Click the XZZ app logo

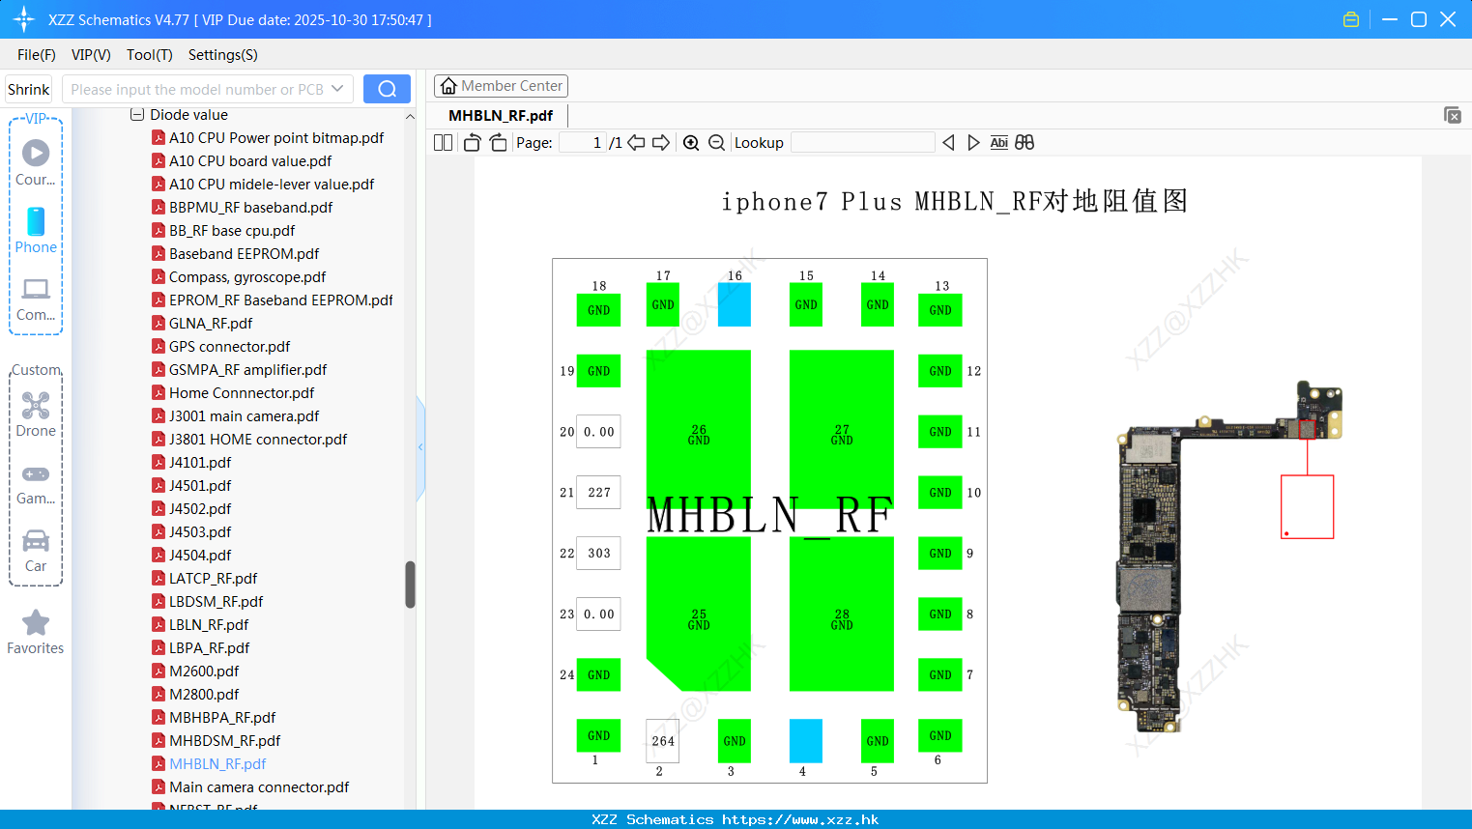[24, 19]
